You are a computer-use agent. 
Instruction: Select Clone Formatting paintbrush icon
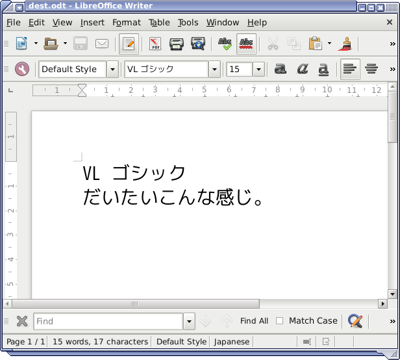[345, 44]
